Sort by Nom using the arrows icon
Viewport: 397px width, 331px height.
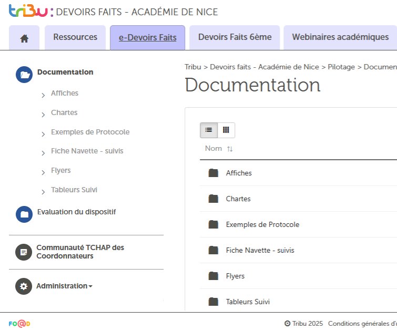(x=230, y=149)
